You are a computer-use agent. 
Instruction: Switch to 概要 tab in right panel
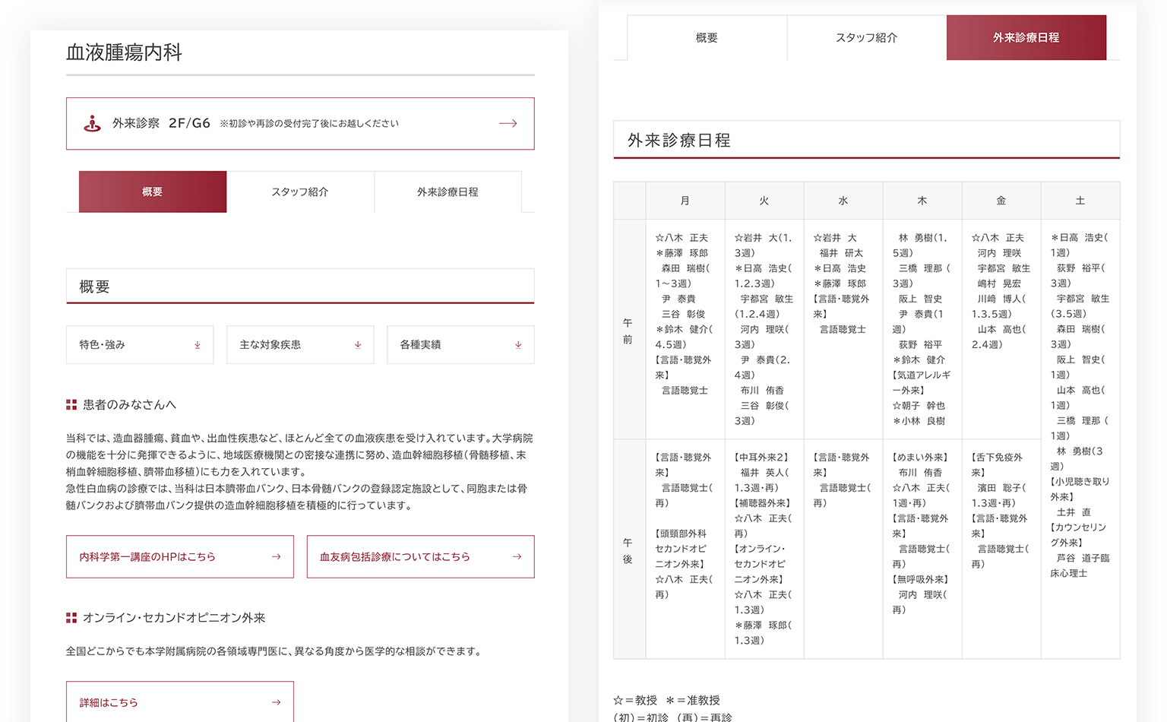(707, 37)
